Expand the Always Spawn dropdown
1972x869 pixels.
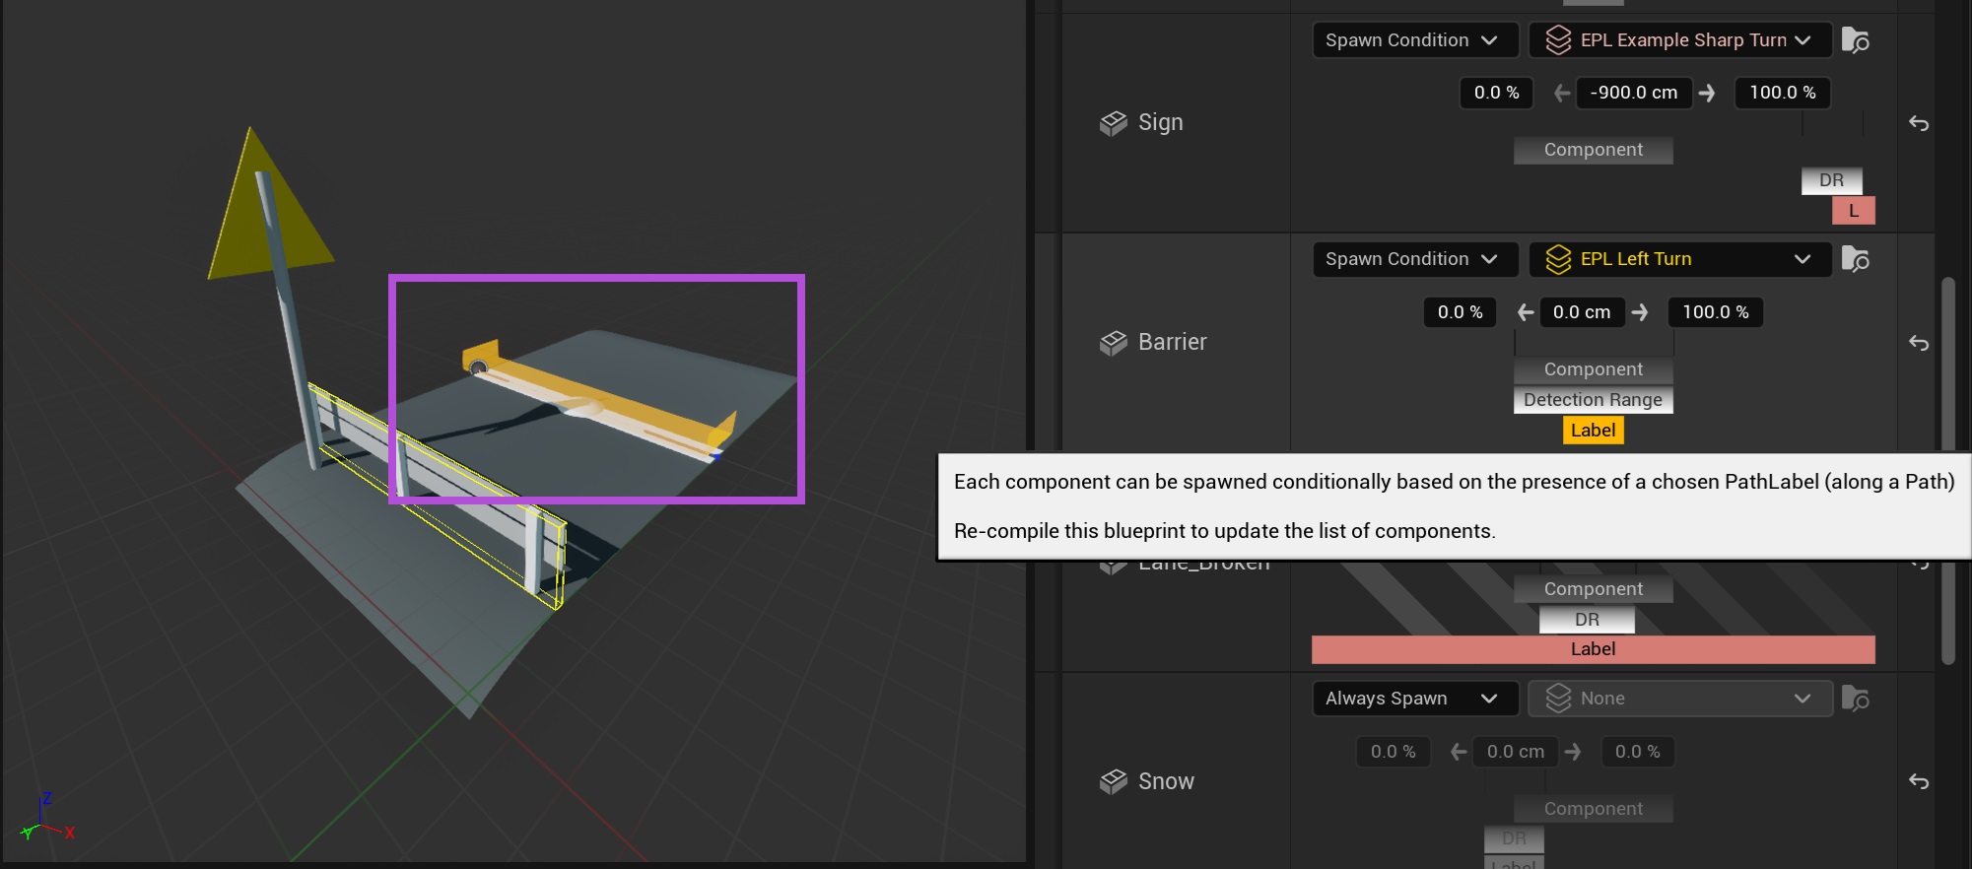tap(1411, 699)
